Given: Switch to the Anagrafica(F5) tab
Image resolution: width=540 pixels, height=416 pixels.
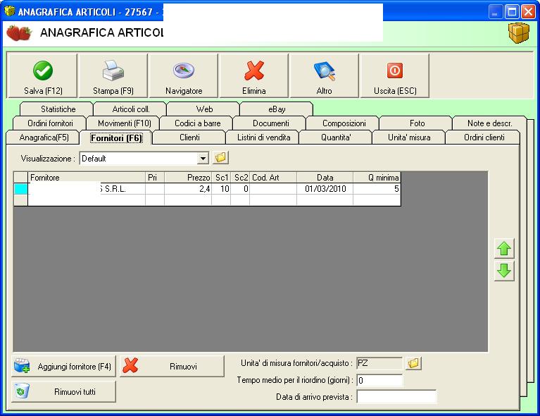Looking at the screenshot, I should coord(44,137).
